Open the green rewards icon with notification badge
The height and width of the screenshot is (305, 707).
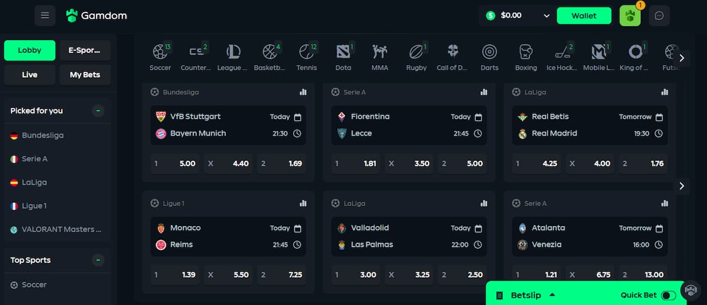click(630, 16)
